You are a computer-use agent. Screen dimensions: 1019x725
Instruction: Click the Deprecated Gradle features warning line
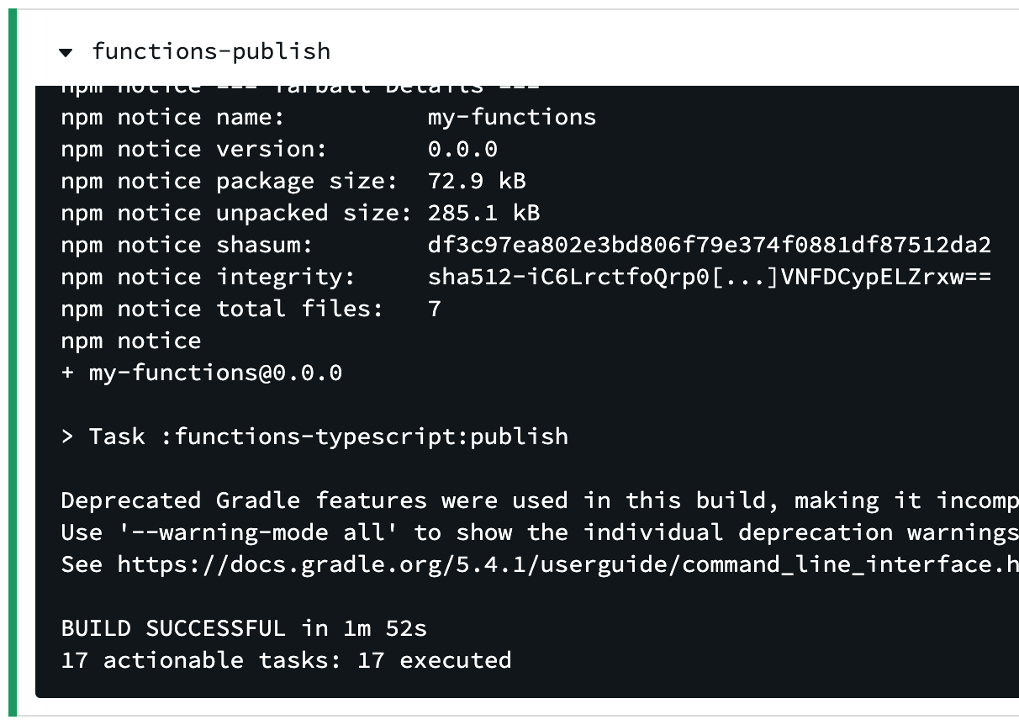[538, 500]
